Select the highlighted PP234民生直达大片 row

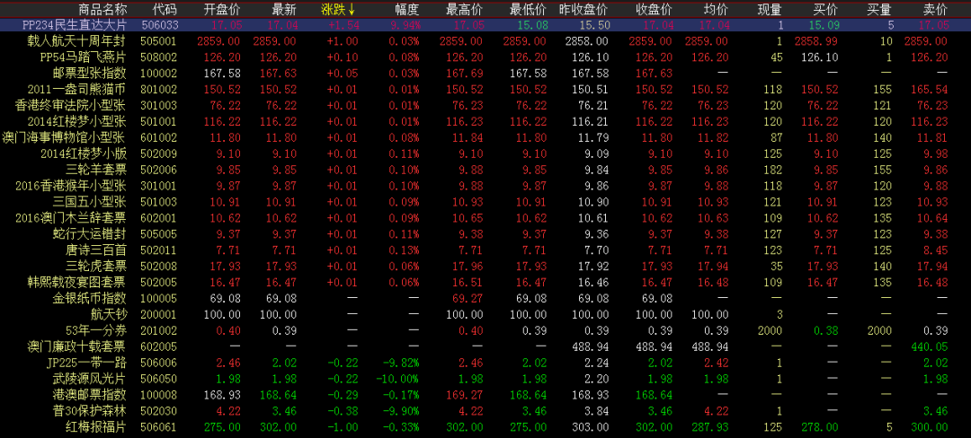click(x=76, y=25)
